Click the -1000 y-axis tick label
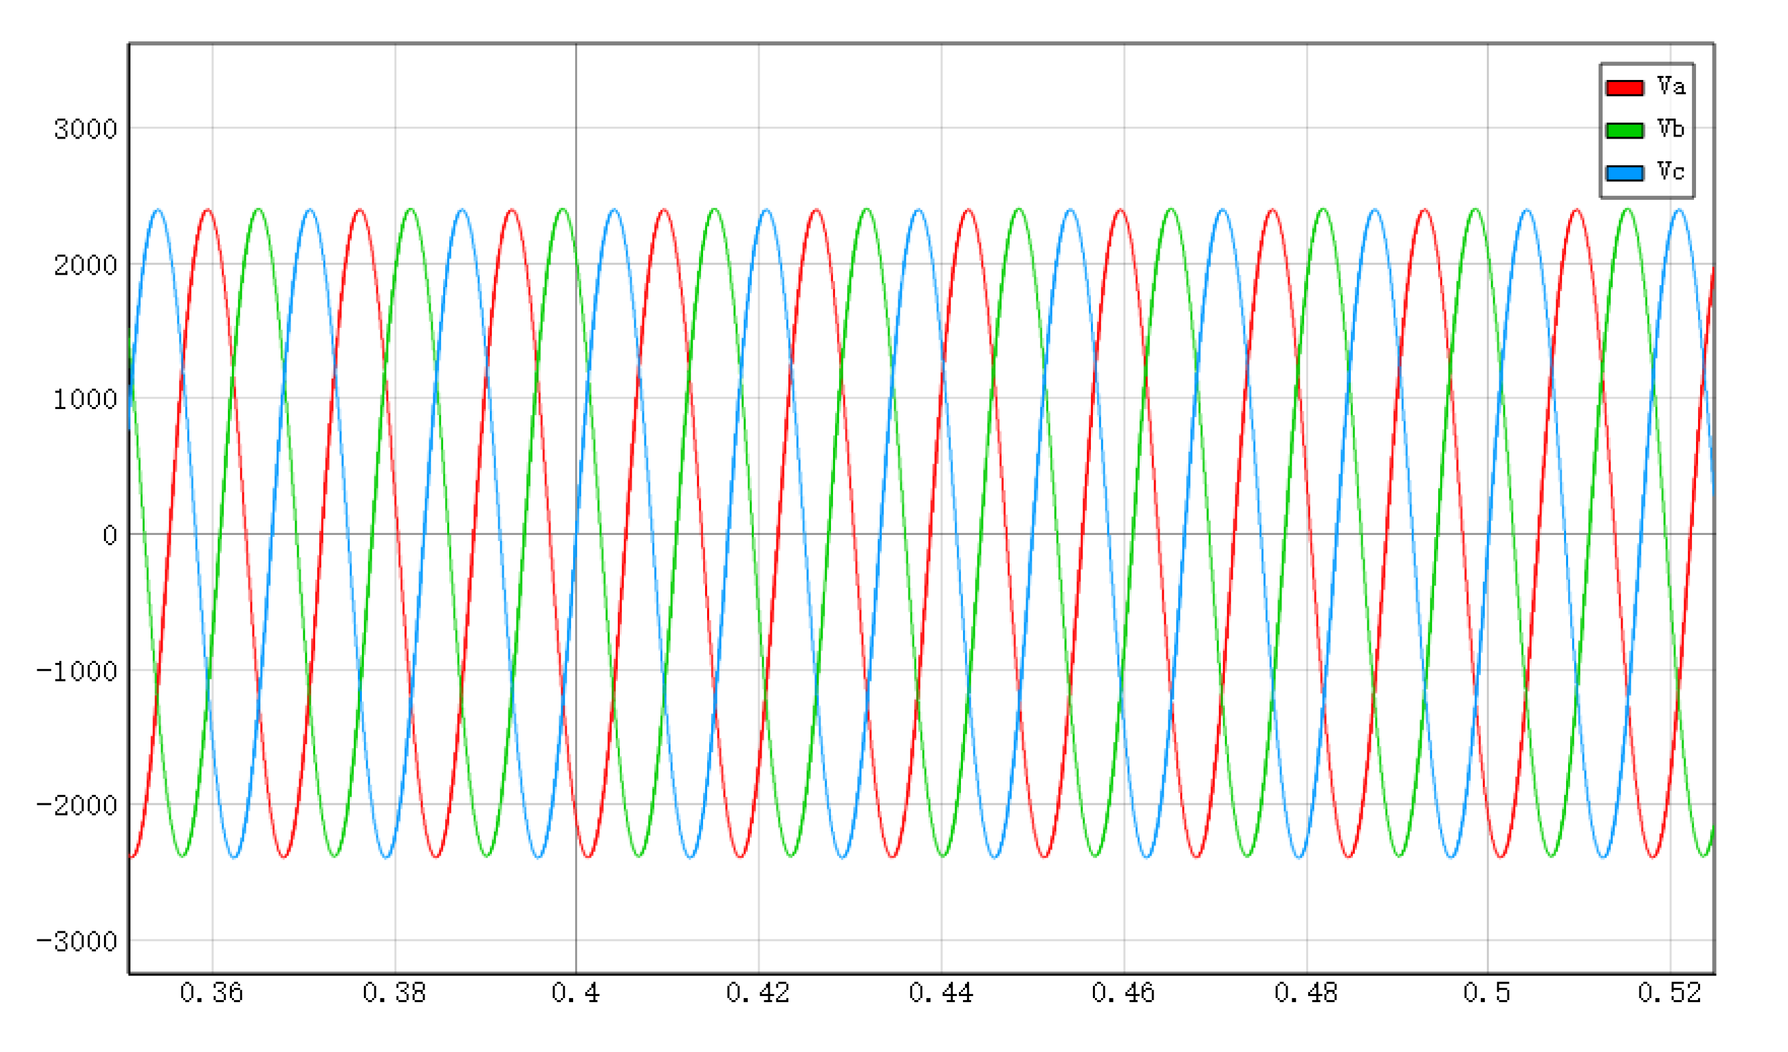Image resolution: width=1788 pixels, height=1052 pixels. [x=77, y=671]
